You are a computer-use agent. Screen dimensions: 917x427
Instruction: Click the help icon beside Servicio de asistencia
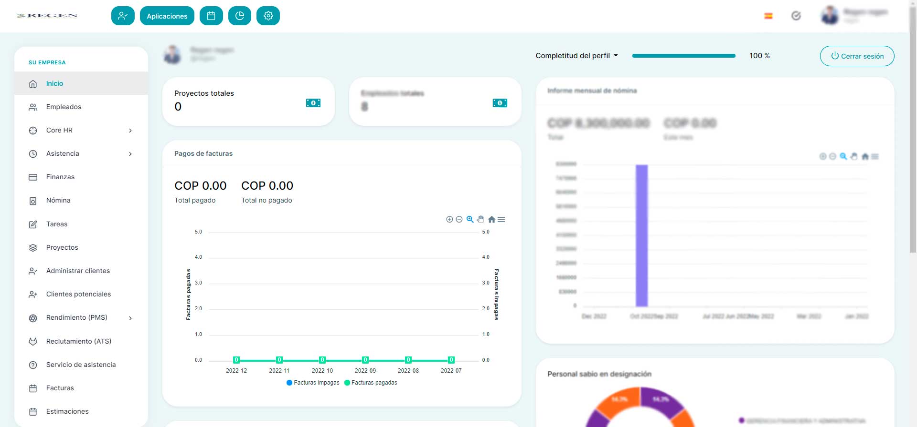(33, 365)
